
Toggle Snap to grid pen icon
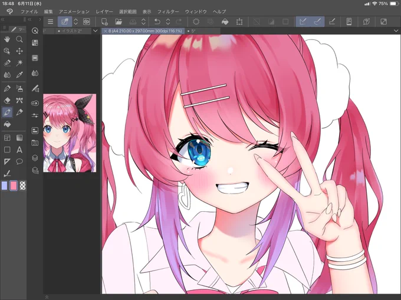pyautogui.click(x=332, y=22)
